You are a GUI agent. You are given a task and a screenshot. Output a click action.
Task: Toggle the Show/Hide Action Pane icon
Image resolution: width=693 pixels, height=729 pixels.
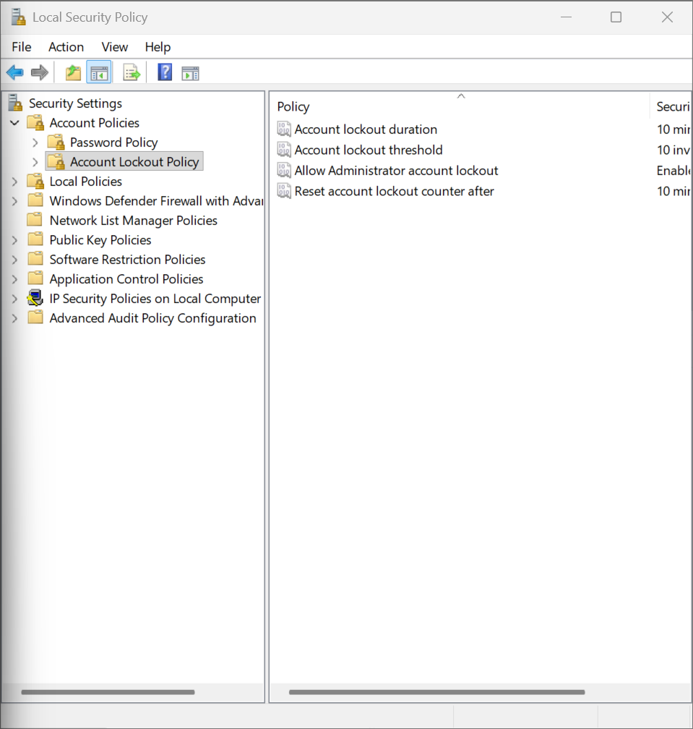pos(190,72)
